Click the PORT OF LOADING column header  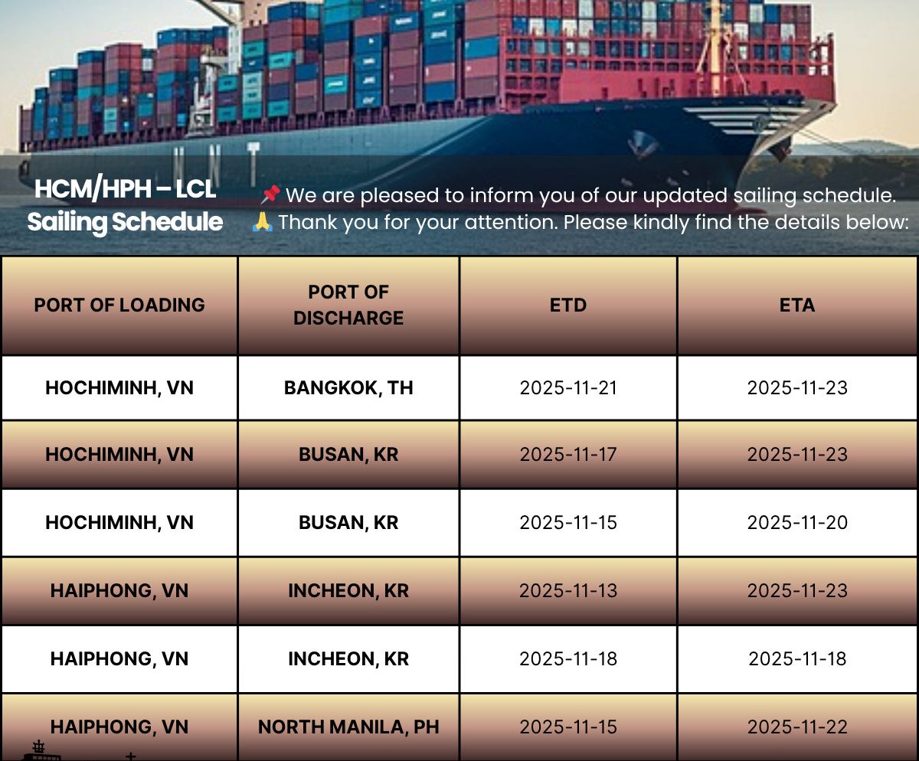point(119,305)
